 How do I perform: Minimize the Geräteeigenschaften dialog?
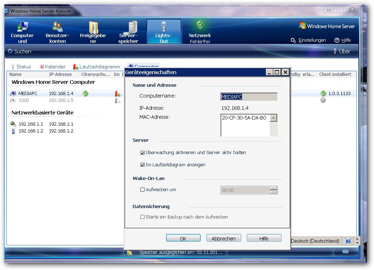[269, 72]
